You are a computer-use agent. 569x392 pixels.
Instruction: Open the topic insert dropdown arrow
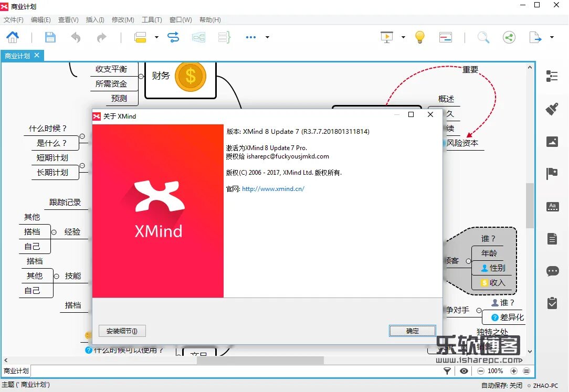(x=156, y=37)
